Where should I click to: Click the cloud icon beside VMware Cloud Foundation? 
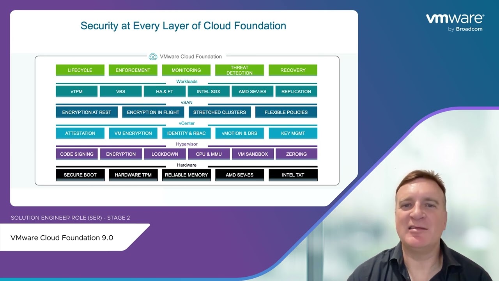pos(153,57)
